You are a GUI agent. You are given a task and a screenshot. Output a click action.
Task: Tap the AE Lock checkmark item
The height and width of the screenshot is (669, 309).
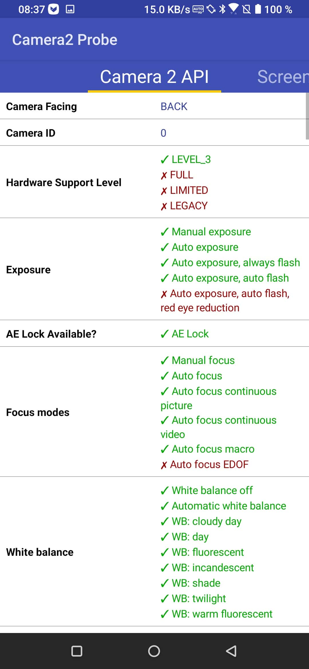185,334
